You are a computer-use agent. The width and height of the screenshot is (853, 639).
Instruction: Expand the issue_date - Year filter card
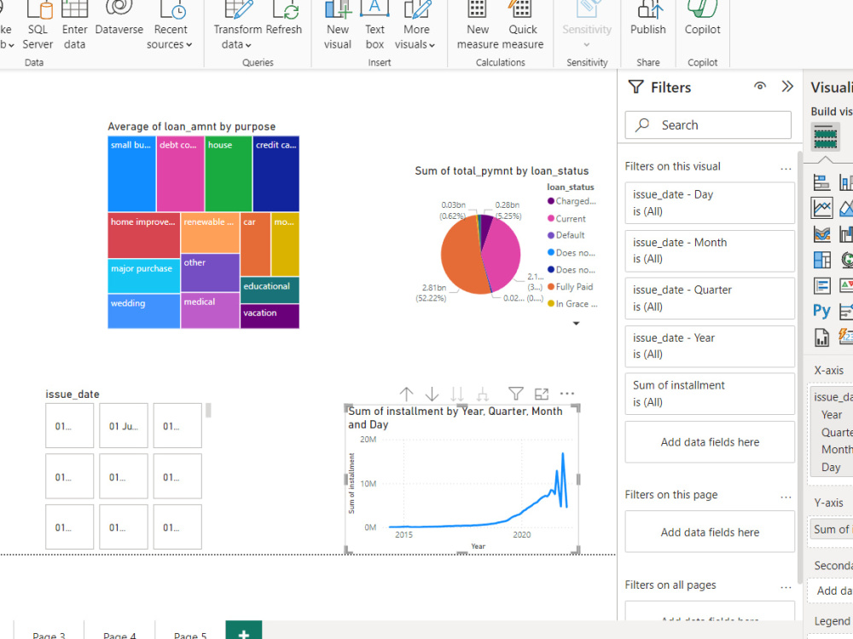[x=710, y=346]
